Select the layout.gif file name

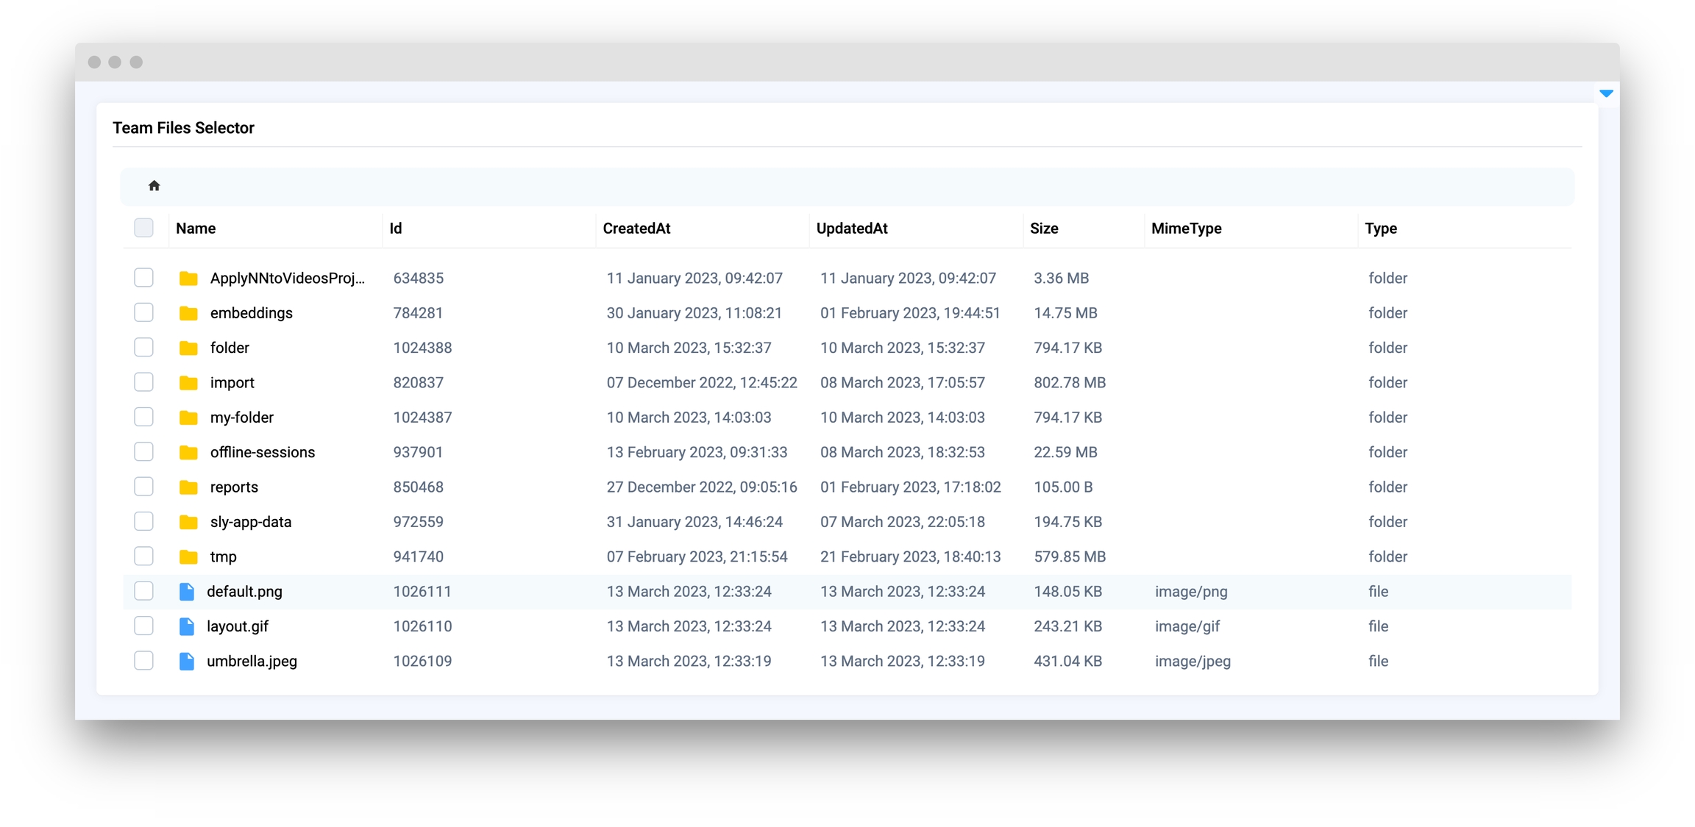point(237,626)
